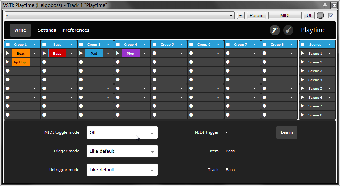Click the Learn button
Image resolution: width=340 pixels, height=186 pixels.
click(287, 132)
